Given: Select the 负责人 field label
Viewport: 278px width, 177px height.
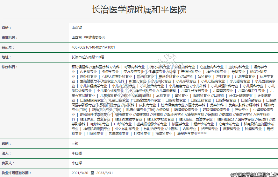Looking at the screenshot, I should click(8, 163).
